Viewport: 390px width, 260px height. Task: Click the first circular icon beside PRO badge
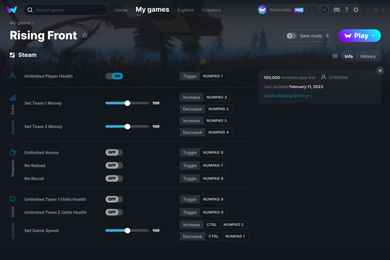coord(312,10)
